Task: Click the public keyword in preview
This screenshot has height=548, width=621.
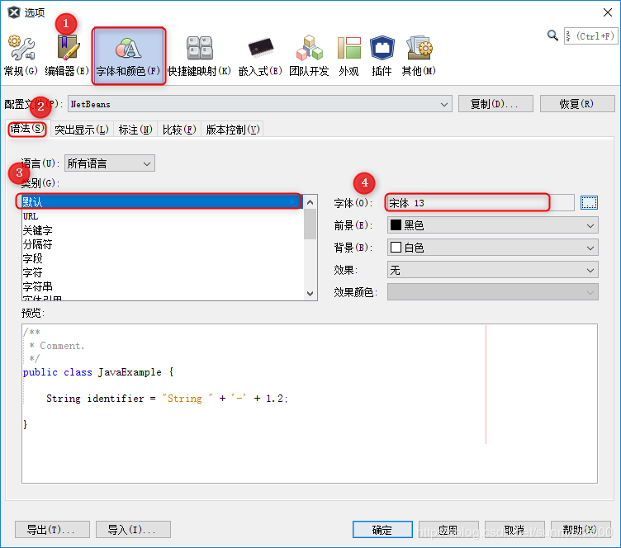Action: point(40,372)
